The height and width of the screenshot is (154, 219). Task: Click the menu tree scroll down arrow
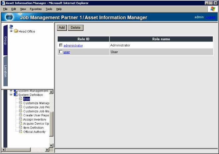[x=51, y=145]
